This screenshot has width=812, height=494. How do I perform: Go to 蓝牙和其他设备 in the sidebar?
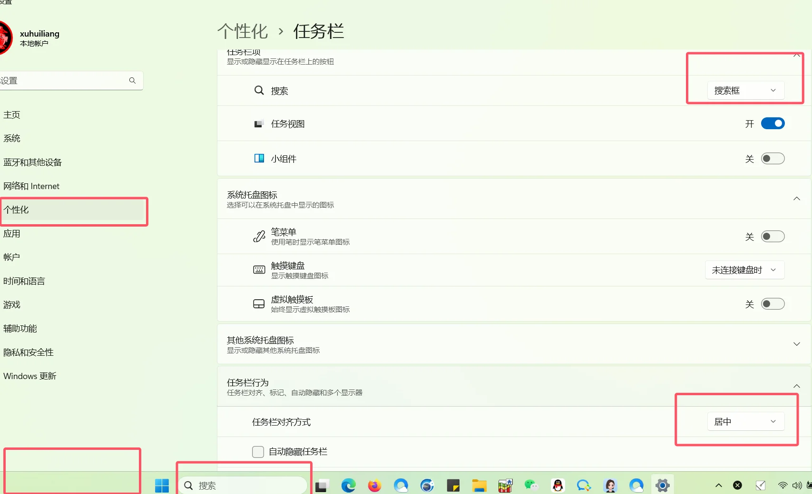(x=32, y=162)
